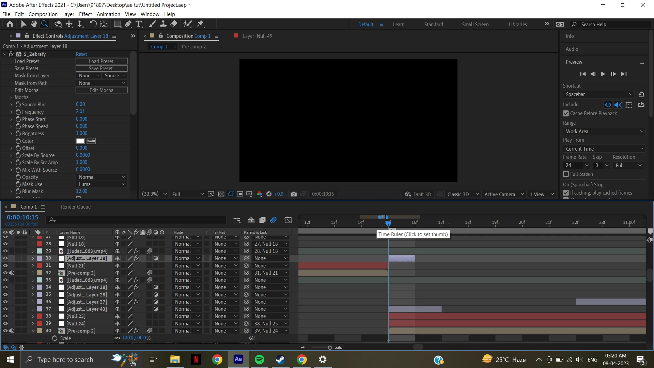Select the Horizontal Type tool

(x=139, y=24)
